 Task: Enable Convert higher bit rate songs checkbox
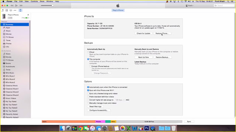click(x=88, y=100)
